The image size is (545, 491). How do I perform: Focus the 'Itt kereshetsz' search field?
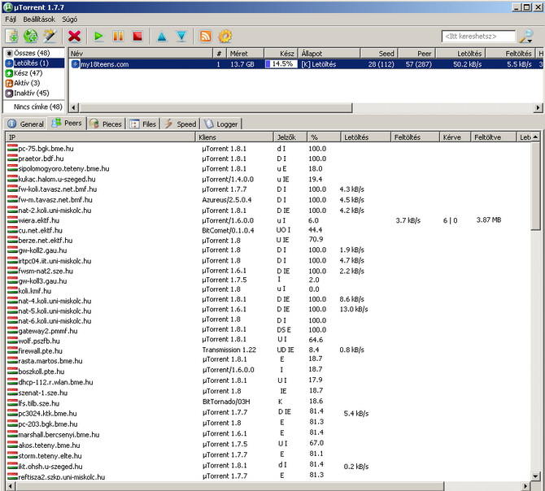478,36
